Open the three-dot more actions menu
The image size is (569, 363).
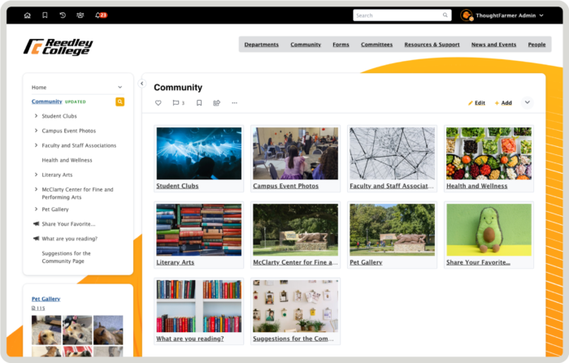235,103
